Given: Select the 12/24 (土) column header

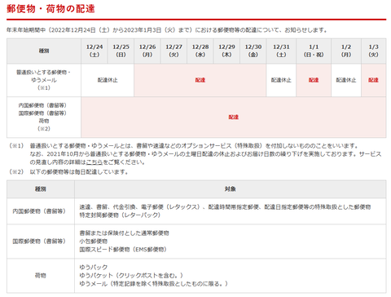Looking at the screenshot, I should [x=94, y=51].
